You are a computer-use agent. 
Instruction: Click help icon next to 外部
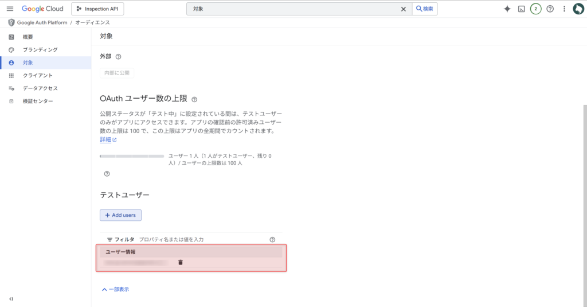(x=119, y=57)
